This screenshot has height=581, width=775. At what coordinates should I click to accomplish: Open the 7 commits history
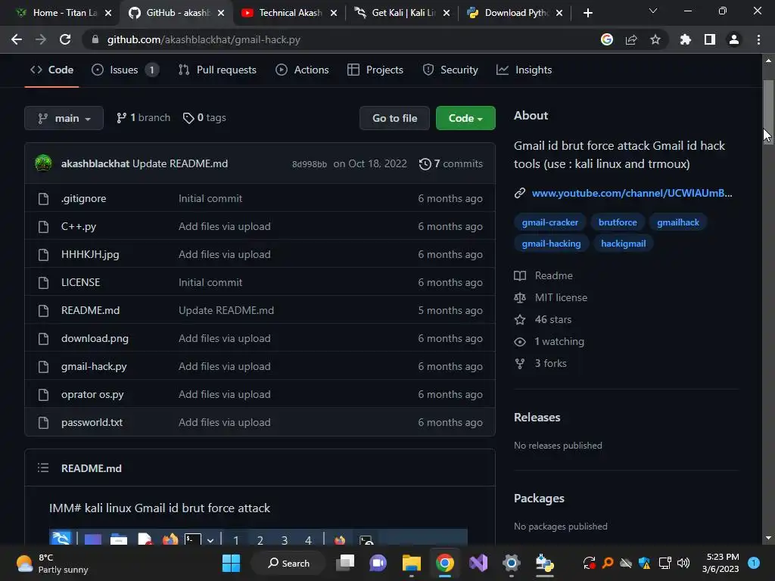tap(451, 163)
